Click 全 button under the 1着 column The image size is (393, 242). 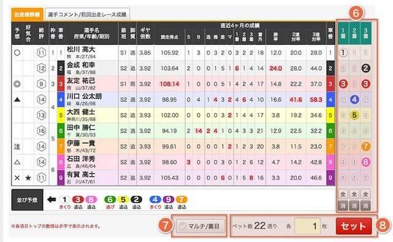[x=343, y=194]
